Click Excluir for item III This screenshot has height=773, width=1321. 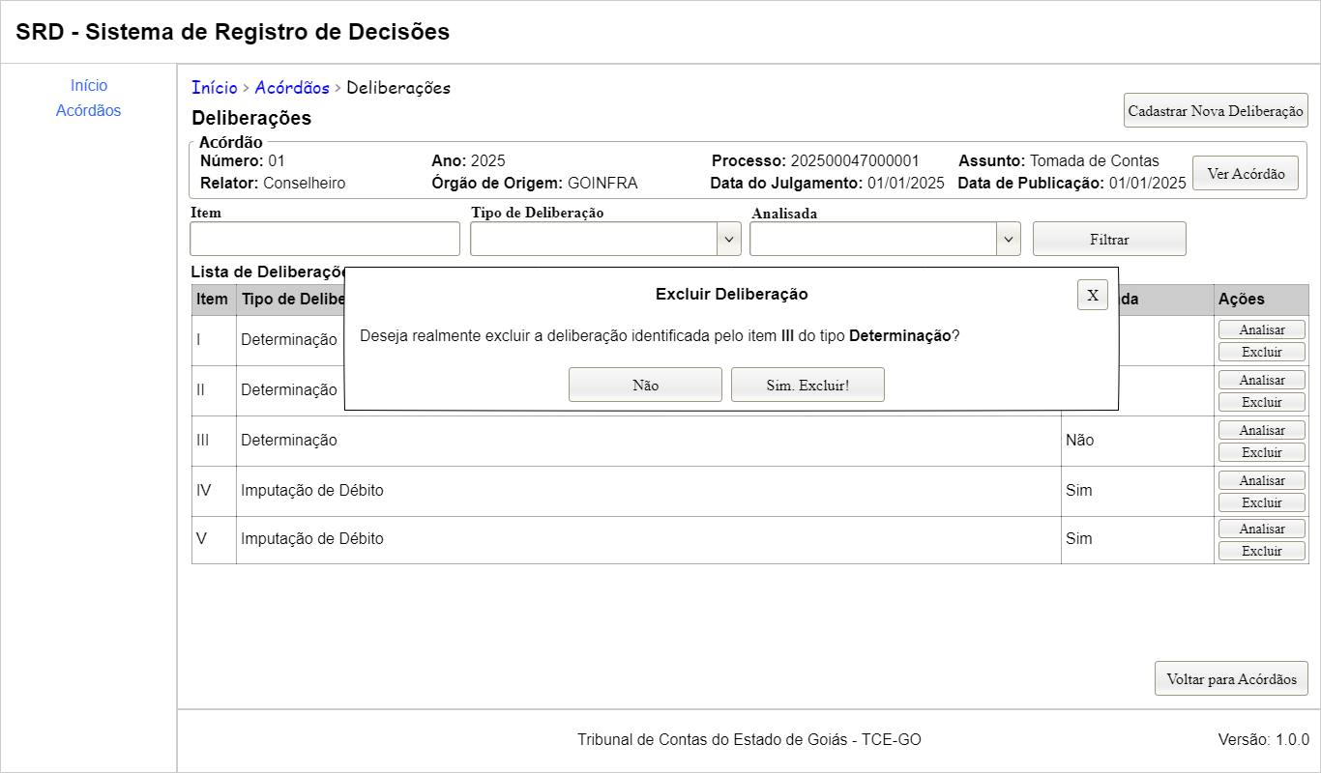pos(1261,452)
